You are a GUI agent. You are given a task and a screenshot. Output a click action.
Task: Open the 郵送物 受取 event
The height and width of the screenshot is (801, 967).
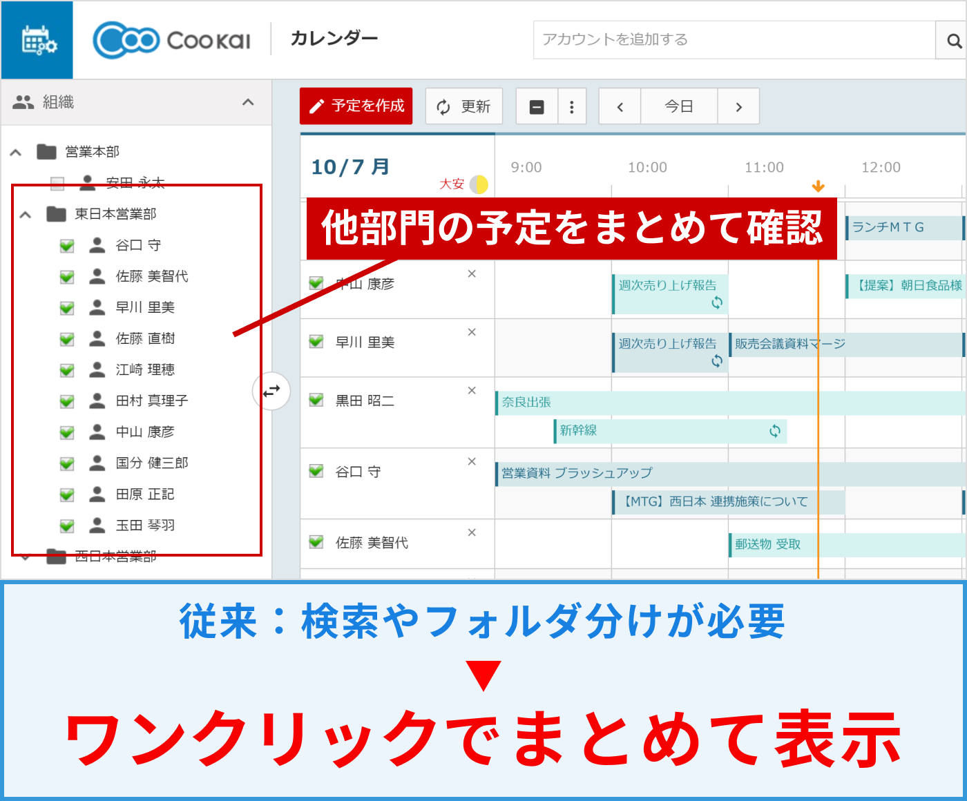click(848, 545)
